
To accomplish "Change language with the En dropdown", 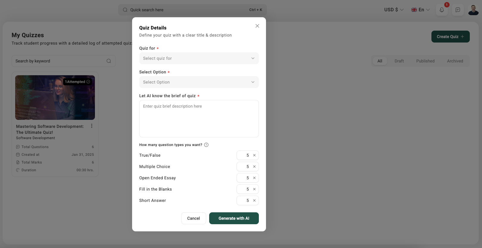I will pyautogui.click(x=420, y=10).
